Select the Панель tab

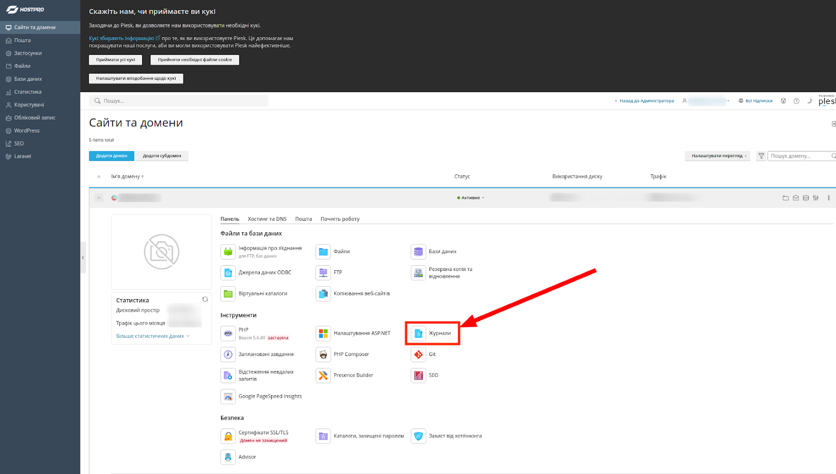click(x=229, y=219)
